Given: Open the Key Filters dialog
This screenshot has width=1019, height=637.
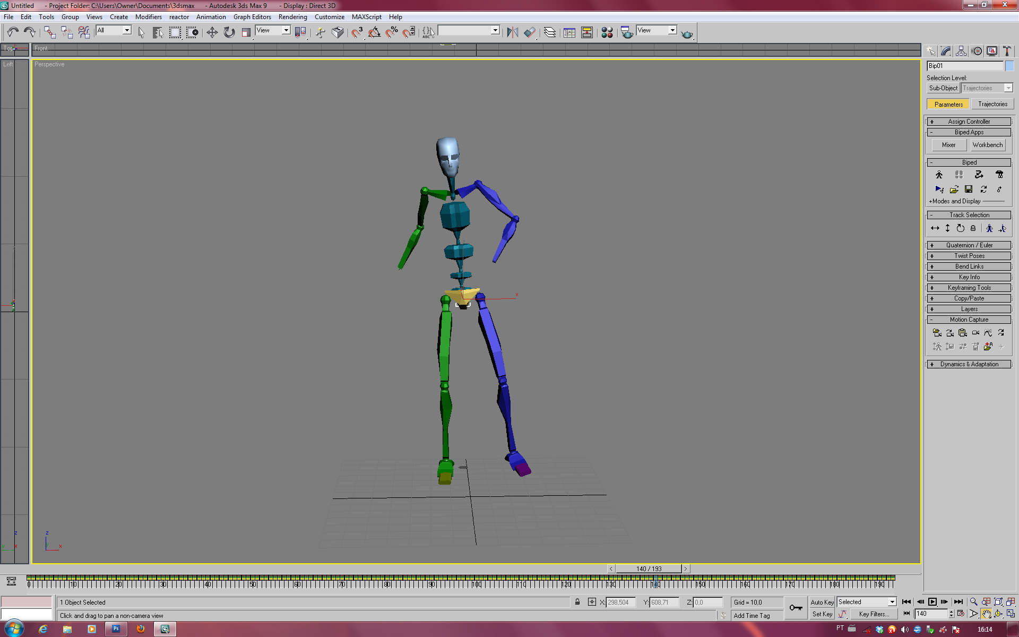Looking at the screenshot, I should pyautogui.click(x=874, y=614).
